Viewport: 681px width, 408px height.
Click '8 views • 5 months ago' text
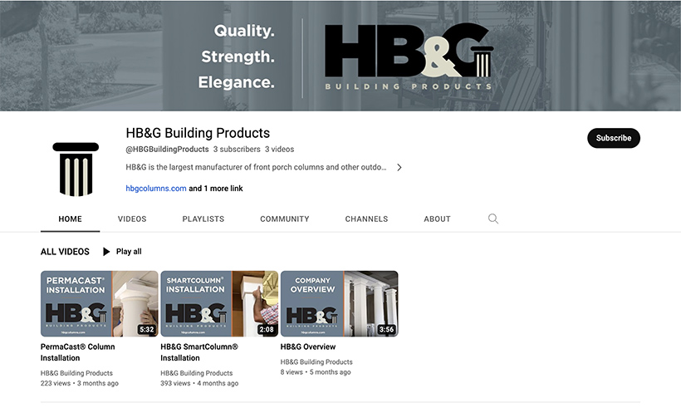tap(316, 372)
